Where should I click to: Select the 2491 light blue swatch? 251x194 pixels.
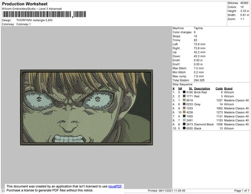click(184, 120)
